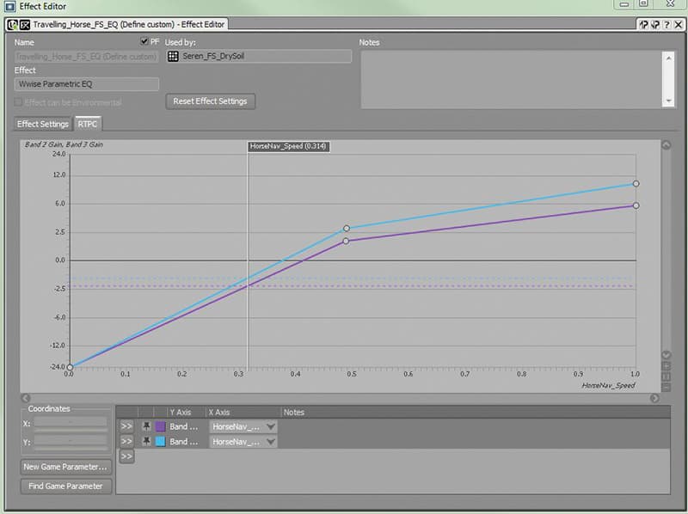Click the Name input field
Viewport: 688px width, 514px height.
coord(87,57)
